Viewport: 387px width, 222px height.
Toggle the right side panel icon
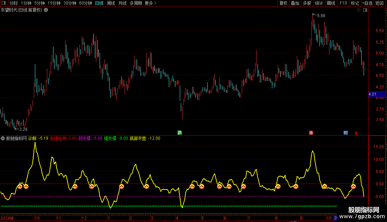coord(365,10)
